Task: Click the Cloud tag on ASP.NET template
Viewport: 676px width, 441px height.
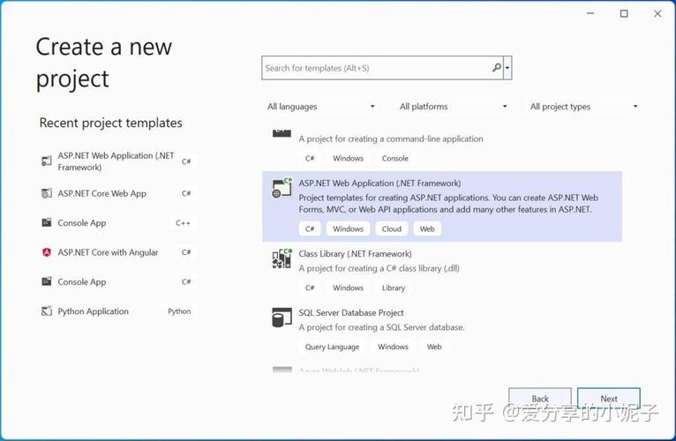Action: pos(392,229)
